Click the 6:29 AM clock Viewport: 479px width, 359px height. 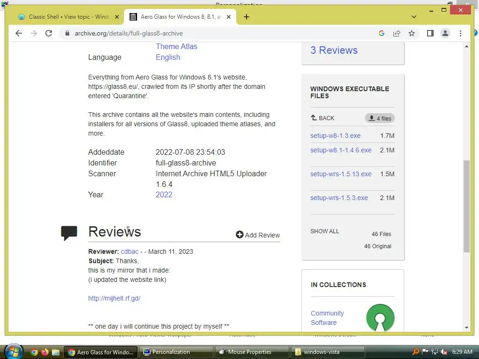click(462, 352)
